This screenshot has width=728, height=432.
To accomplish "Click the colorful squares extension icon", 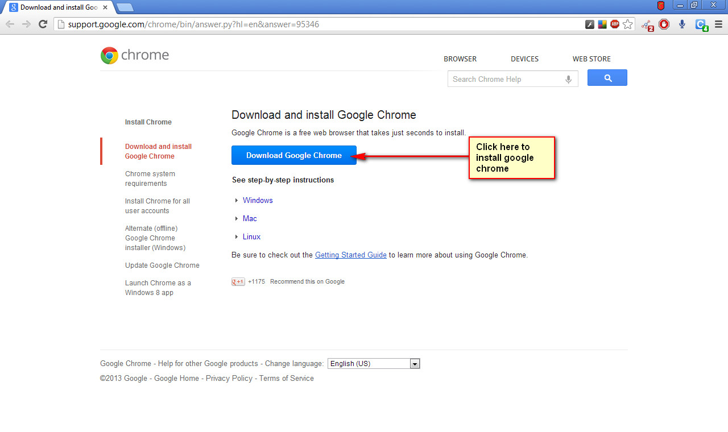I will click(602, 24).
